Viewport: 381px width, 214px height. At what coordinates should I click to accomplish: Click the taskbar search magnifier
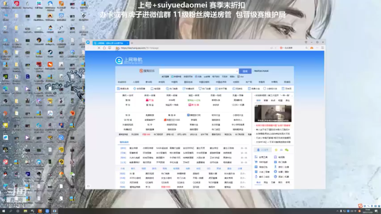pos(10,211)
